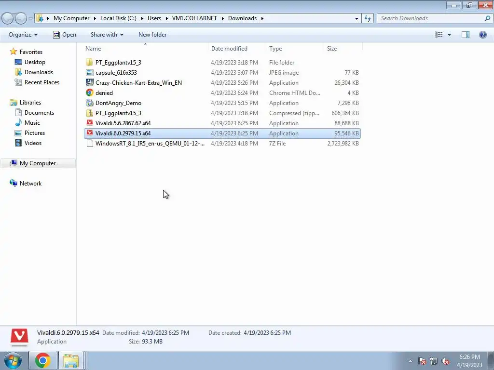
Task: Select My Computer in navigation pane
Action: [x=38, y=163]
